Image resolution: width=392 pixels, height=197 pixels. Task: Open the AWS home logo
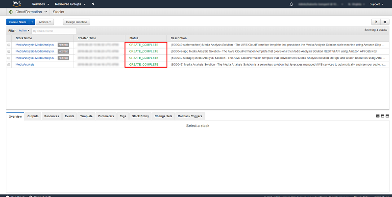click(x=17, y=4)
